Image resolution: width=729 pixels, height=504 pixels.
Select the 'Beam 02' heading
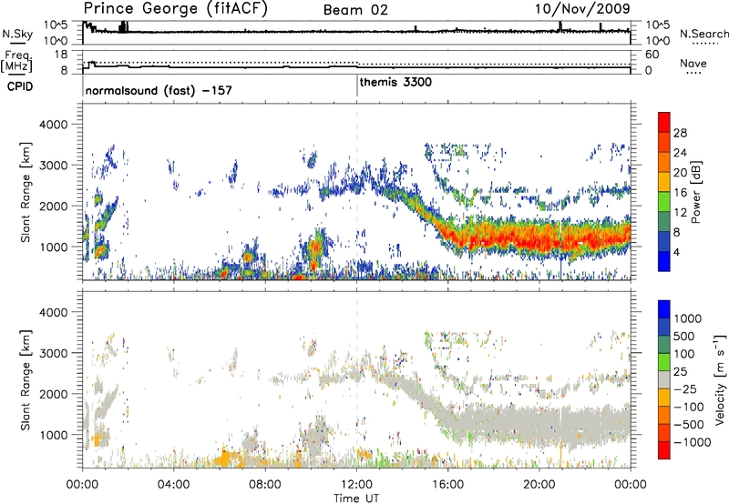[355, 10]
